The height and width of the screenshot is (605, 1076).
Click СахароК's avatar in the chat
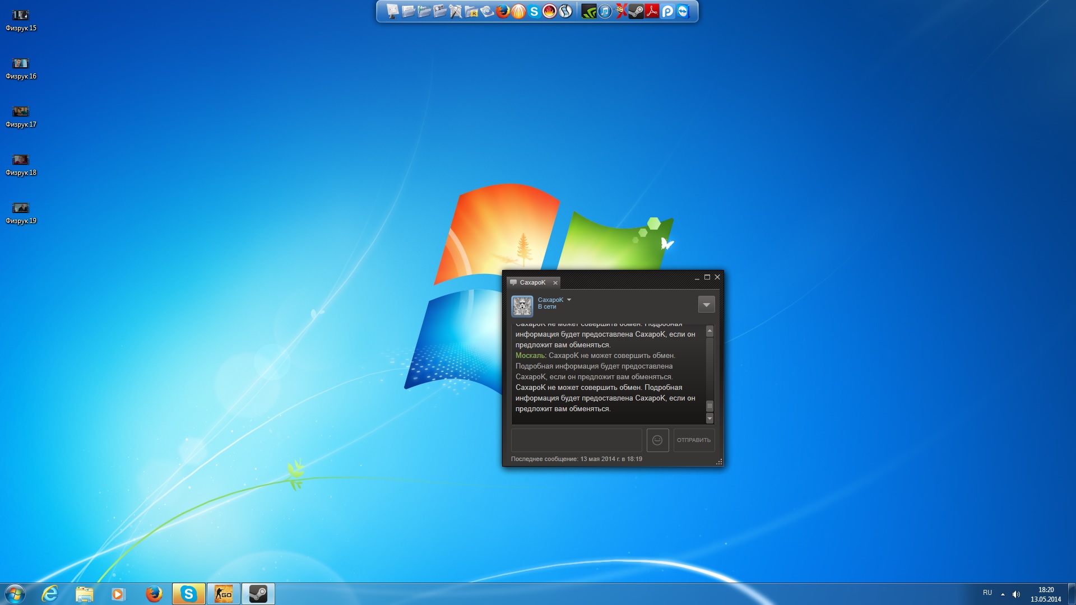[522, 306]
